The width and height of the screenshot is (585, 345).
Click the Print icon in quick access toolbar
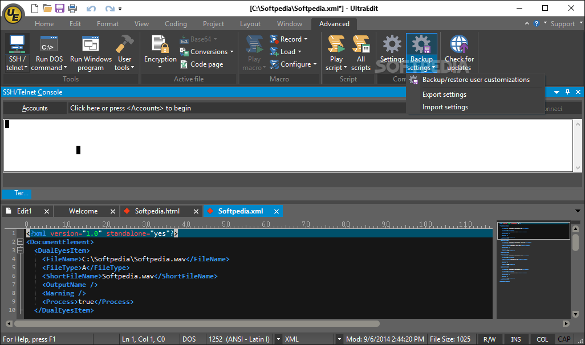coord(72,8)
